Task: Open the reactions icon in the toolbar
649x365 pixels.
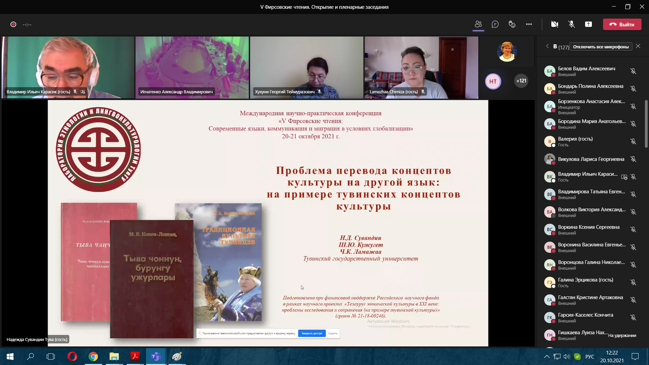Action: [512, 24]
